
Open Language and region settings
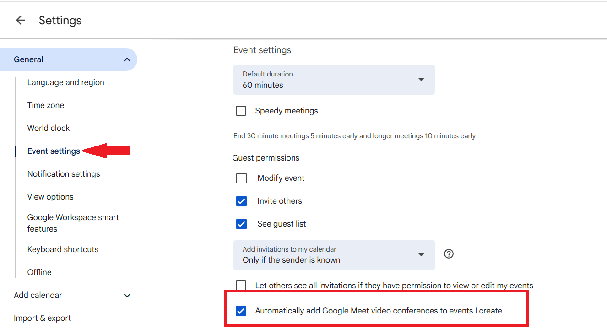65,82
